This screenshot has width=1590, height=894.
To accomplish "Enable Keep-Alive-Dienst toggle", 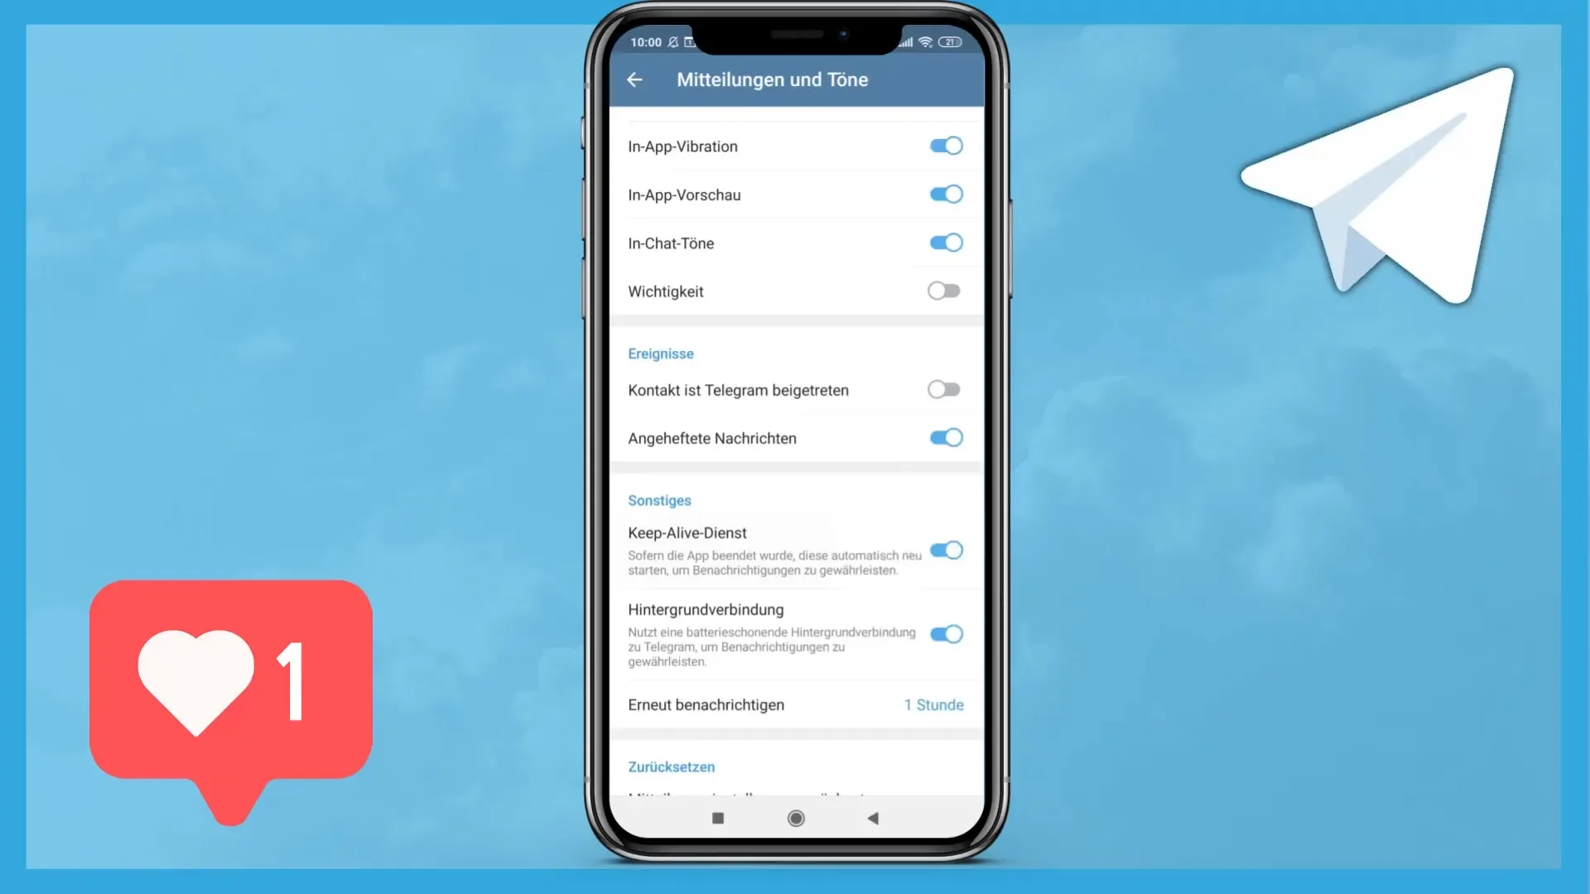I will click(x=945, y=549).
